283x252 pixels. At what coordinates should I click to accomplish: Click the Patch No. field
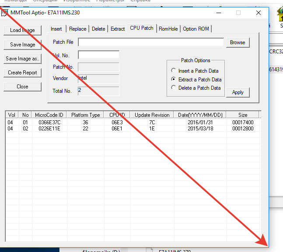[x=98, y=67]
